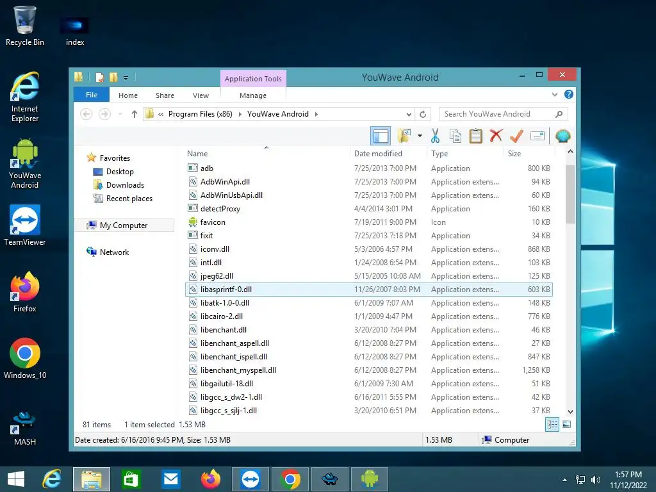Select My Computer in navigation pane
This screenshot has width=656, height=492.
click(x=124, y=225)
